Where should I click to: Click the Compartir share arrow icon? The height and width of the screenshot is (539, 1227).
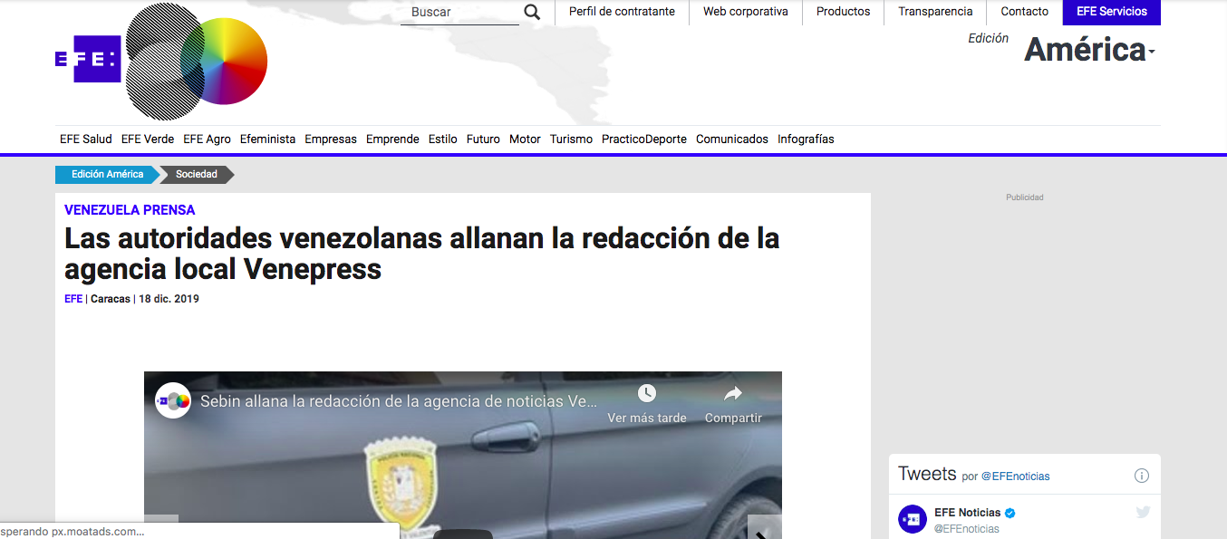pos(733,393)
